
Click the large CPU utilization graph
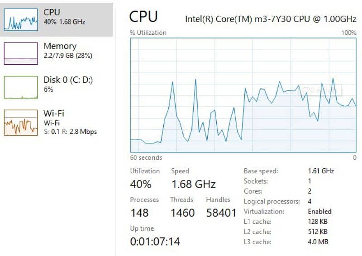point(243,95)
